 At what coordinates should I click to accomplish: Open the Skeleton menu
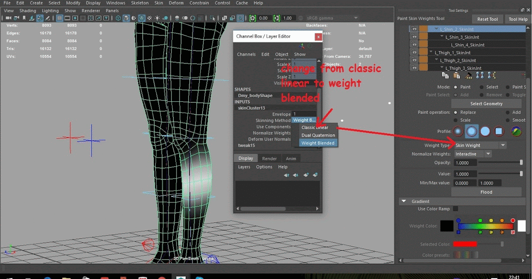(140, 3)
